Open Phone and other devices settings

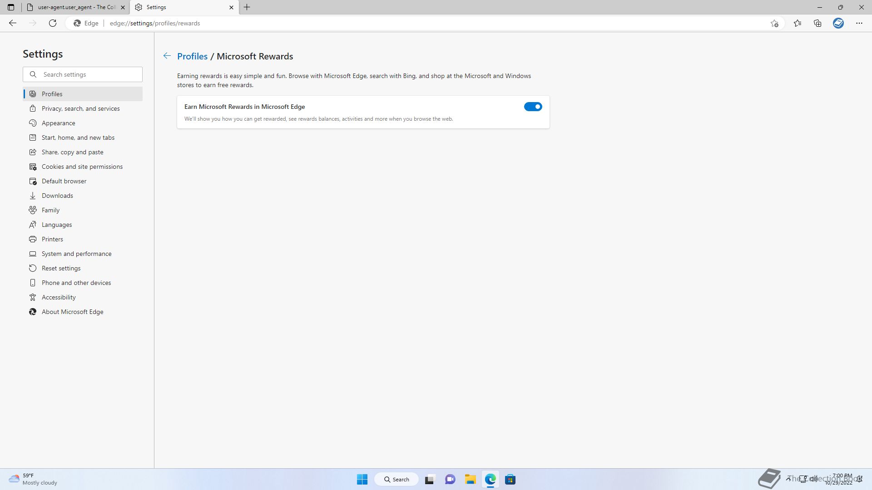(x=83, y=283)
